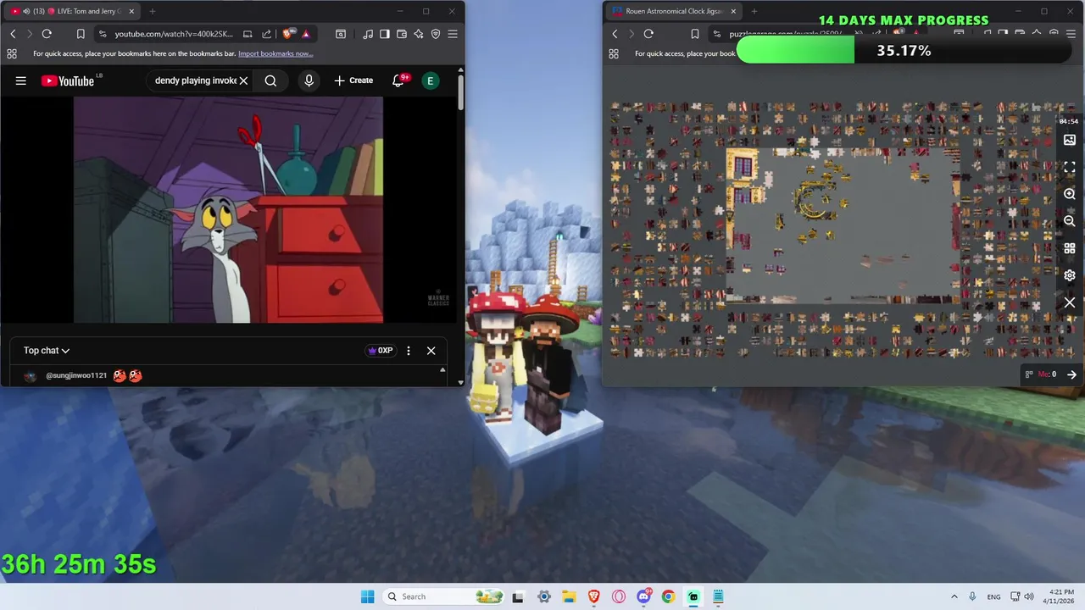
Task: Open File Explorer from the taskbar
Action: [x=568, y=596]
